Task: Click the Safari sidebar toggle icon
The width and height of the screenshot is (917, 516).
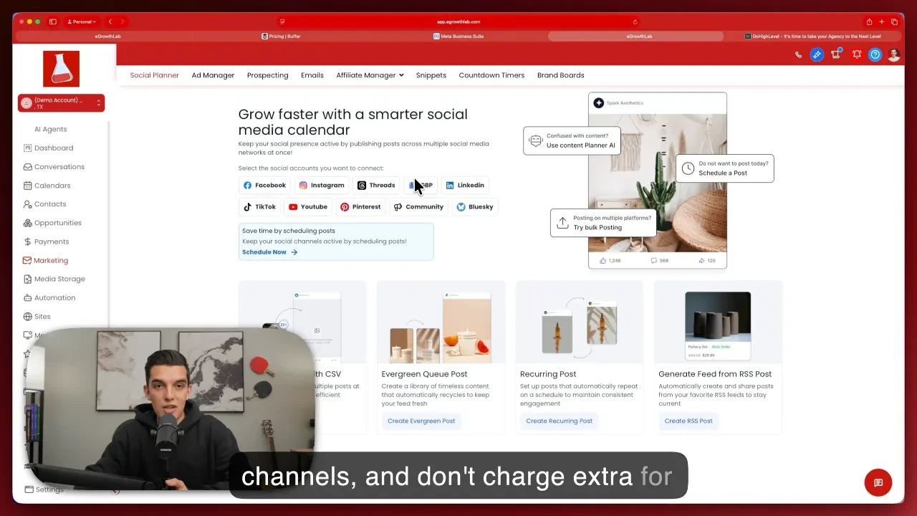Action: tap(52, 21)
